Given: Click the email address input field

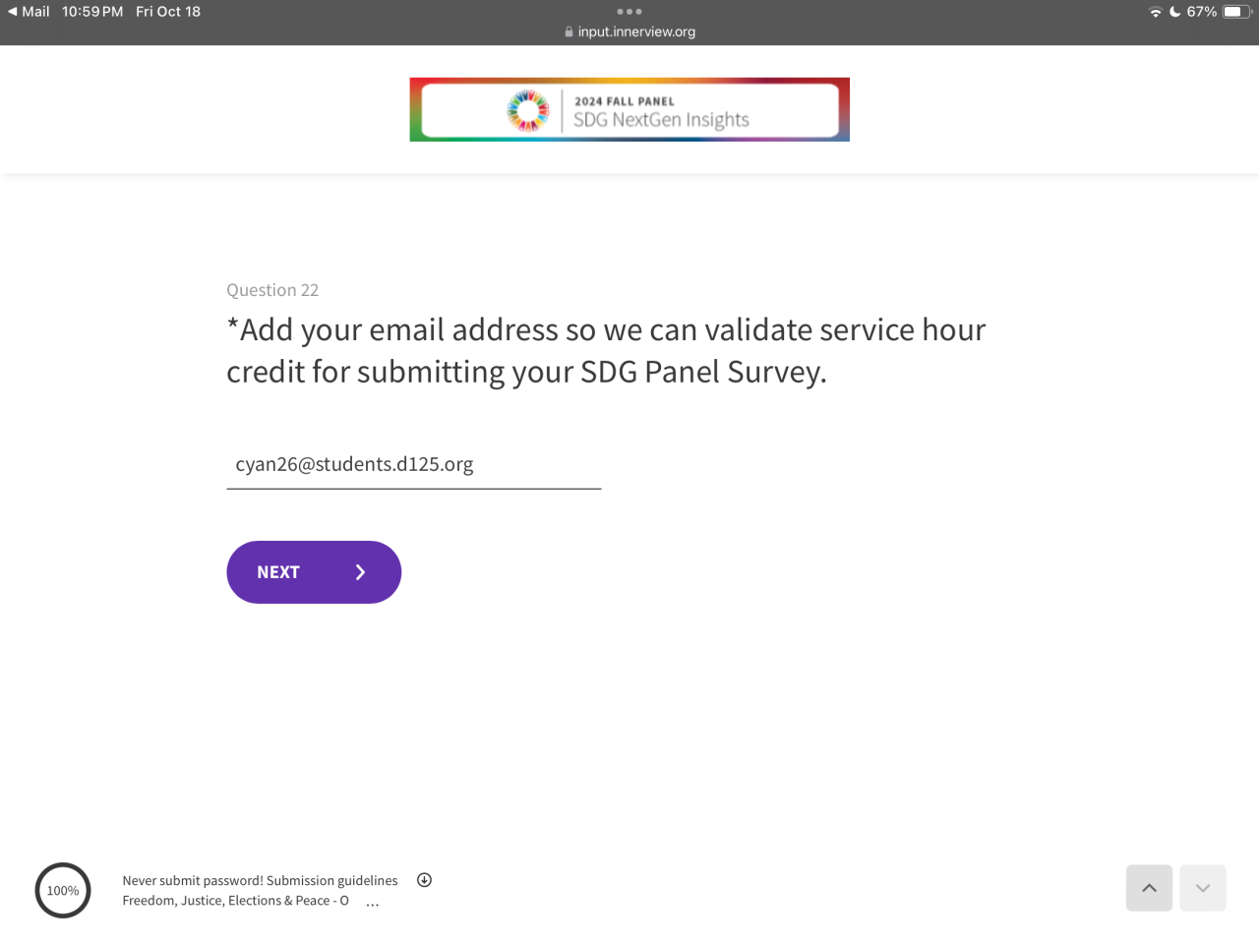Looking at the screenshot, I should coord(414,465).
